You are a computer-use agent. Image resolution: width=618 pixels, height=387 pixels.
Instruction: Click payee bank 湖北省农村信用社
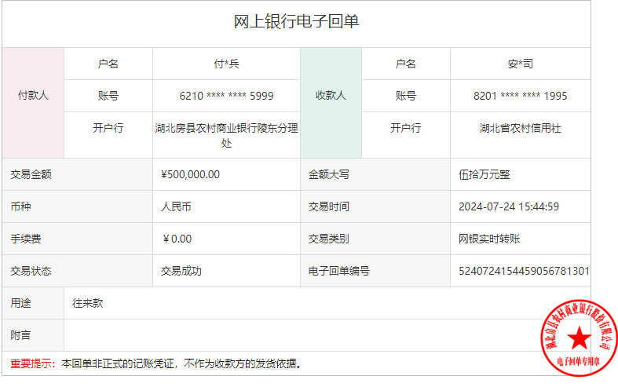click(520, 128)
